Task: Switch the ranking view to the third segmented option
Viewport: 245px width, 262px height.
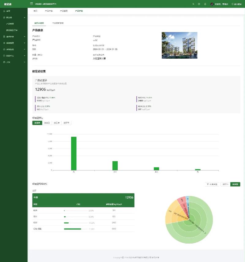Action: tap(57, 123)
